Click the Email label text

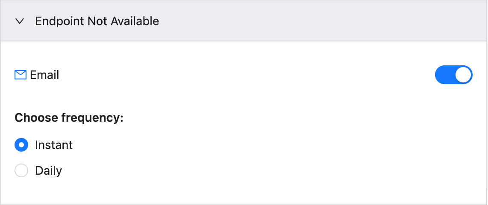pyautogui.click(x=44, y=75)
